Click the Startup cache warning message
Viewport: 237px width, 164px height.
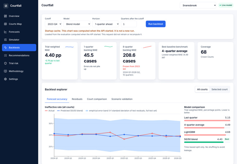(x=90, y=31)
